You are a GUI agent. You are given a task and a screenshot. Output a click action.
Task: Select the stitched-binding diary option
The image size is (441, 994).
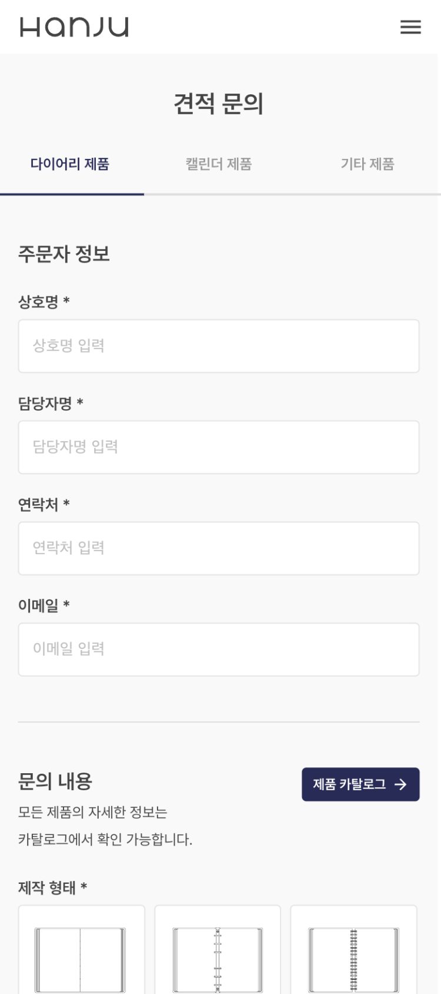coord(81,953)
